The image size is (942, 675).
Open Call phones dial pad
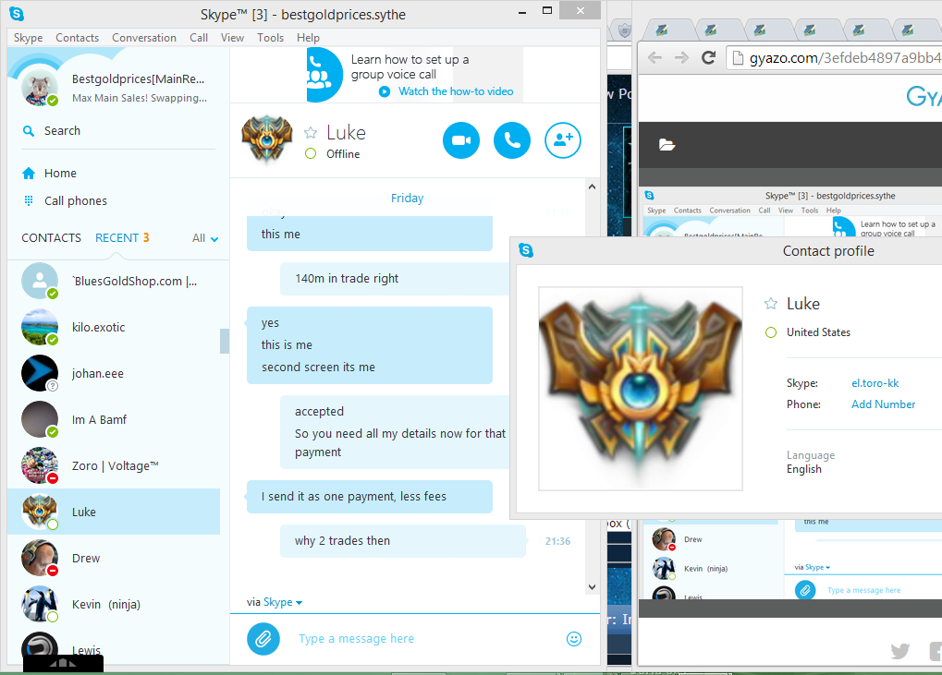pos(65,201)
